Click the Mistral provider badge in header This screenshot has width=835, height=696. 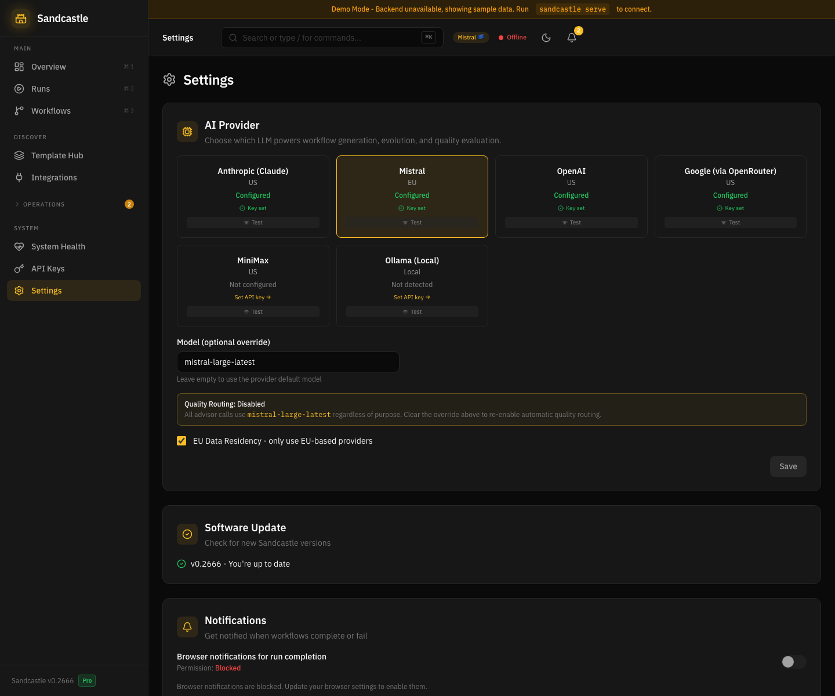(x=471, y=37)
